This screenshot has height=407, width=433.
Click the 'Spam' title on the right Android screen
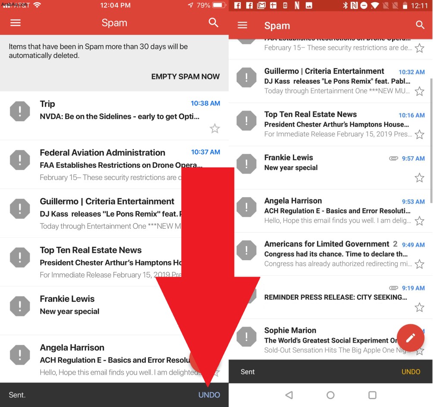pyautogui.click(x=277, y=26)
